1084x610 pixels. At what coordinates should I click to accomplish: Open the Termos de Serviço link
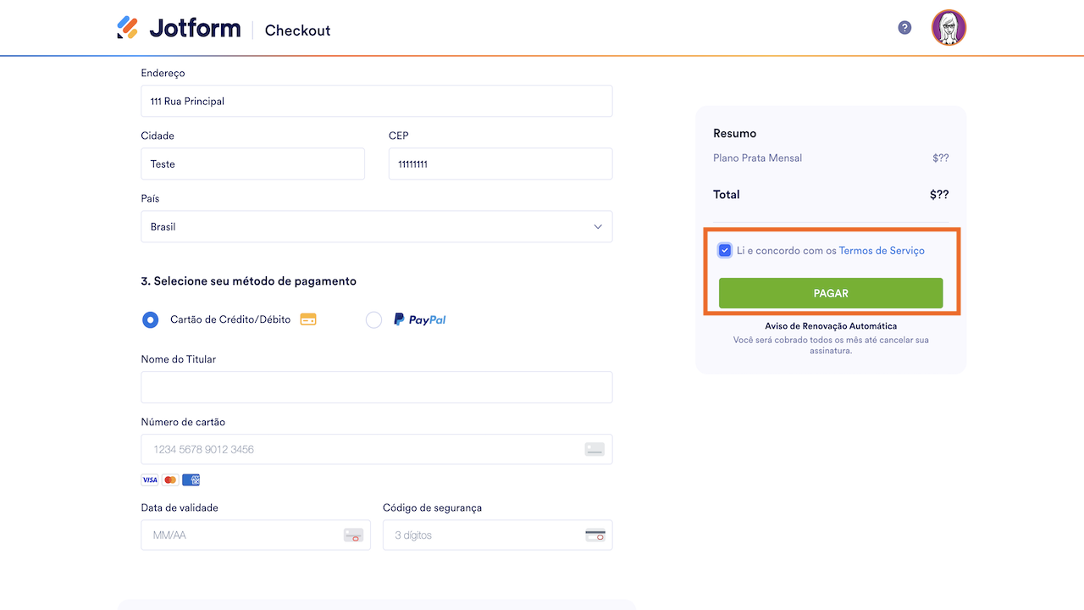(x=882, y=251)
